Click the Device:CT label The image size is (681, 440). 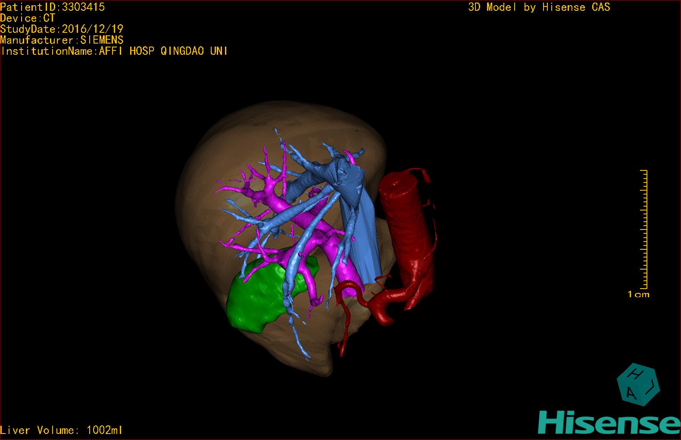[x=28, y=18]
